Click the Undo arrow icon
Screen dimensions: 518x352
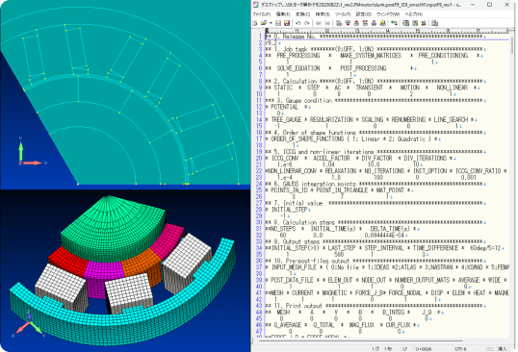click(x=298, y=23)
